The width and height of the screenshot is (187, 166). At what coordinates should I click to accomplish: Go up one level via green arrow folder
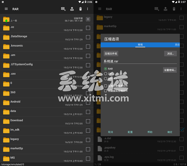(6, 19)
